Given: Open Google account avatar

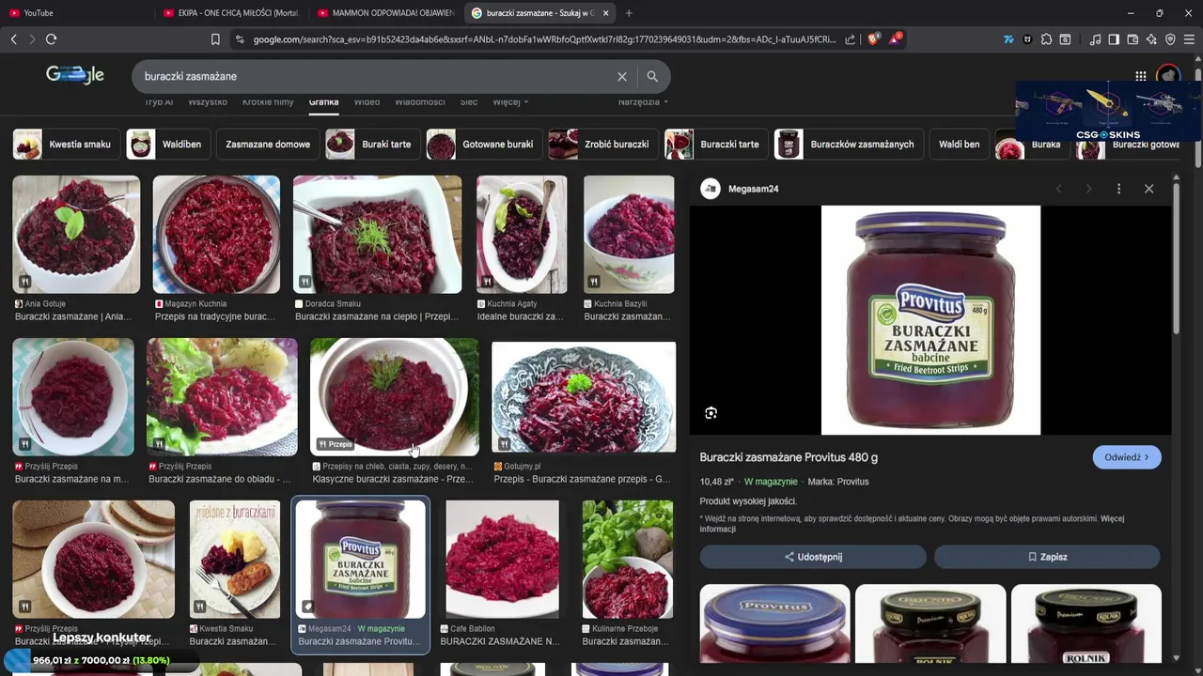Looking at the screenshot, I should (1168, 76).
